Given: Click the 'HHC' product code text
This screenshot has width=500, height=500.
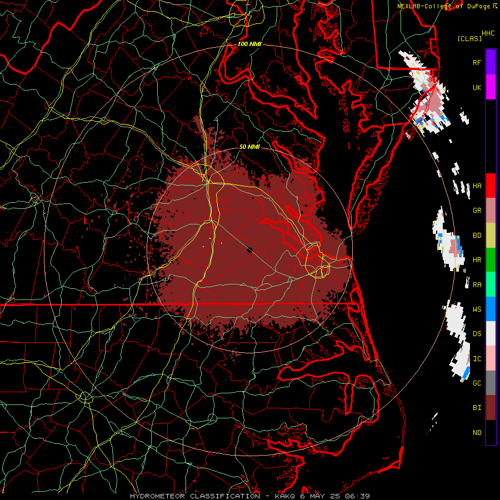Looking at the screenshot, I should pos(488,33).
